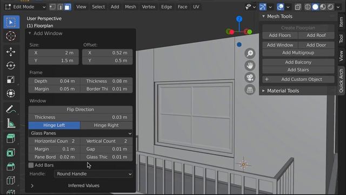Open the Glass Panes dropdown
The image size is (346, 195).
click(81, 133)
